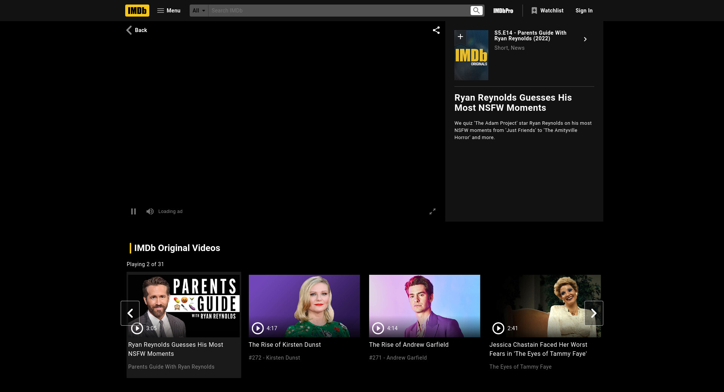Open the Watchlist page

[x=547, y=11]
